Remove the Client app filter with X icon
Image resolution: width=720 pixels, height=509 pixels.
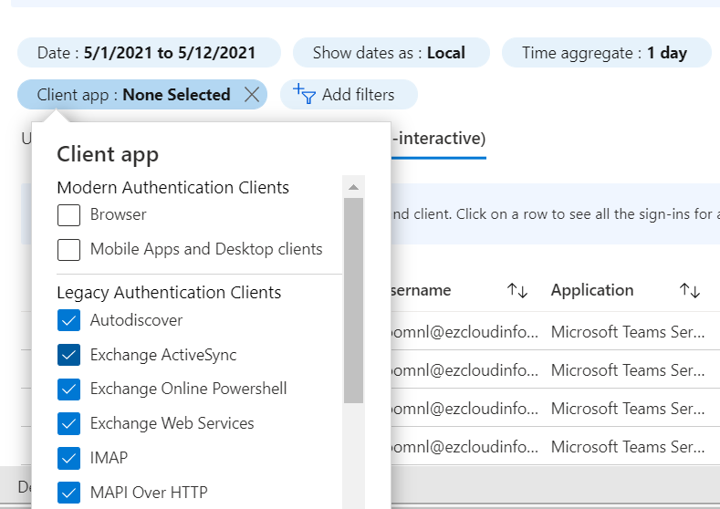coord(253,95)
